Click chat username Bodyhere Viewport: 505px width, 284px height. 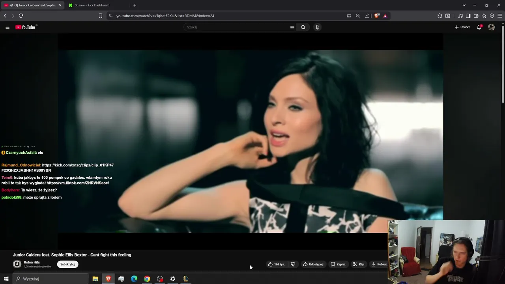(x=10, y=190)
